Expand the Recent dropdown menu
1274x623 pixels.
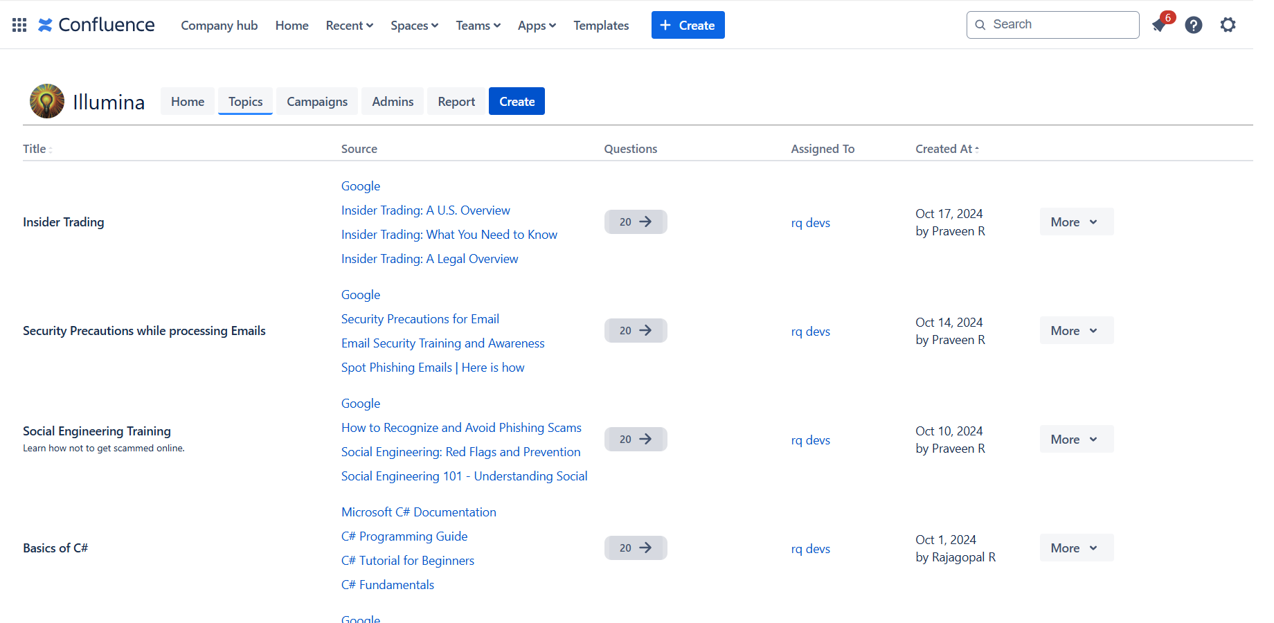coord(349,26)
